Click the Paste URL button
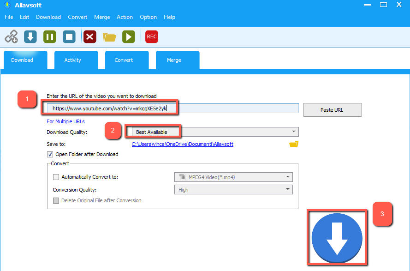Image resolution: width=410 pixels, height=271 pixels. point(333,110)
